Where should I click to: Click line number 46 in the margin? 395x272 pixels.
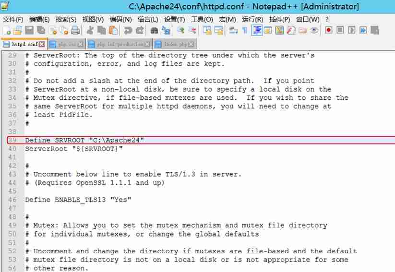tap(12, 200)
